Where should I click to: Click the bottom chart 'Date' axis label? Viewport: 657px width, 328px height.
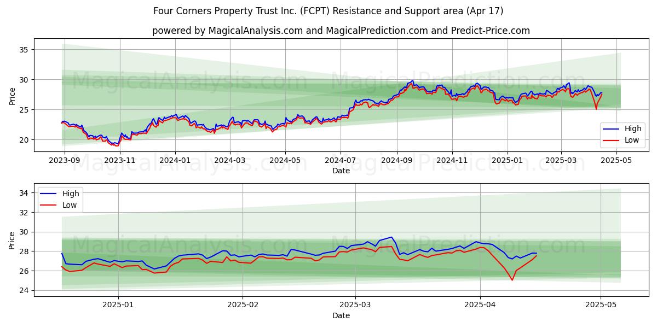(341, 316)
